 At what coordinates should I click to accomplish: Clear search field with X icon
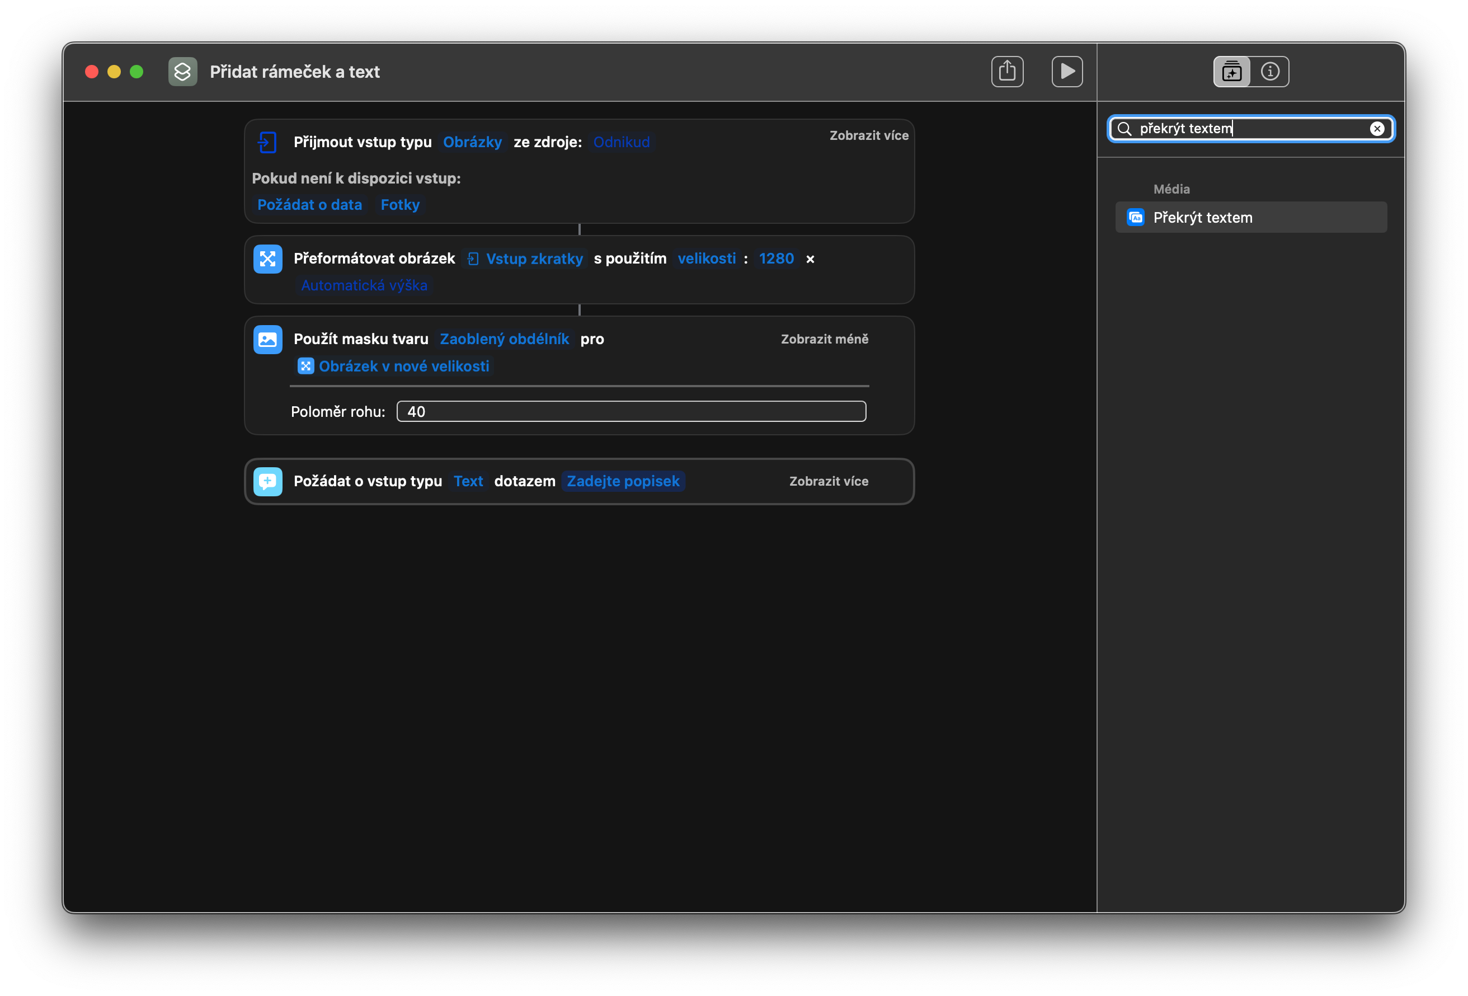pos(1376,129)
